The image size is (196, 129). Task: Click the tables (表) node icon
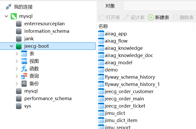[24, 54]
